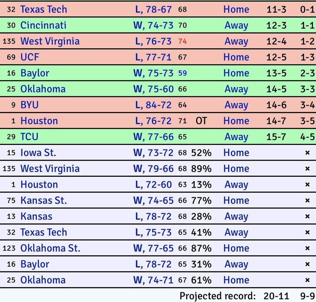Open the W, 77-66 game result
316x302 pixels.
(x=153, y=137)
